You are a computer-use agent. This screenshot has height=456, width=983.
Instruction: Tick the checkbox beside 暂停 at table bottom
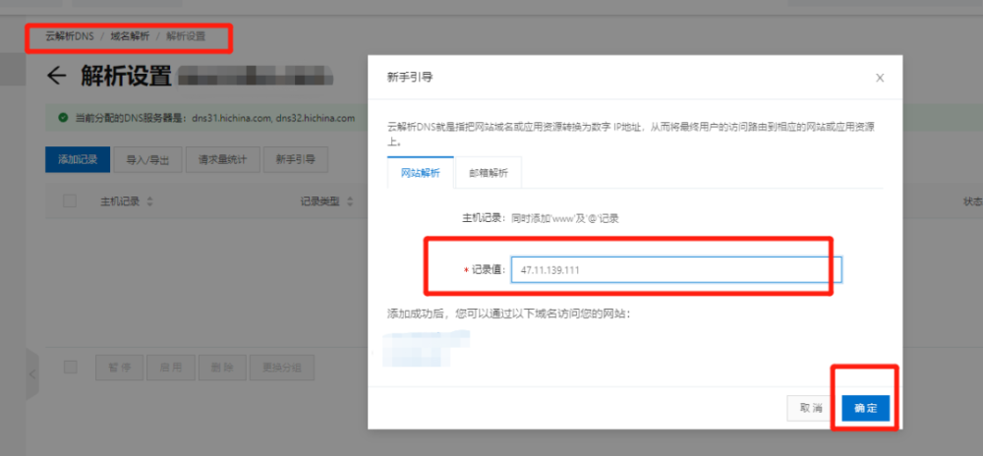[70, 368]
